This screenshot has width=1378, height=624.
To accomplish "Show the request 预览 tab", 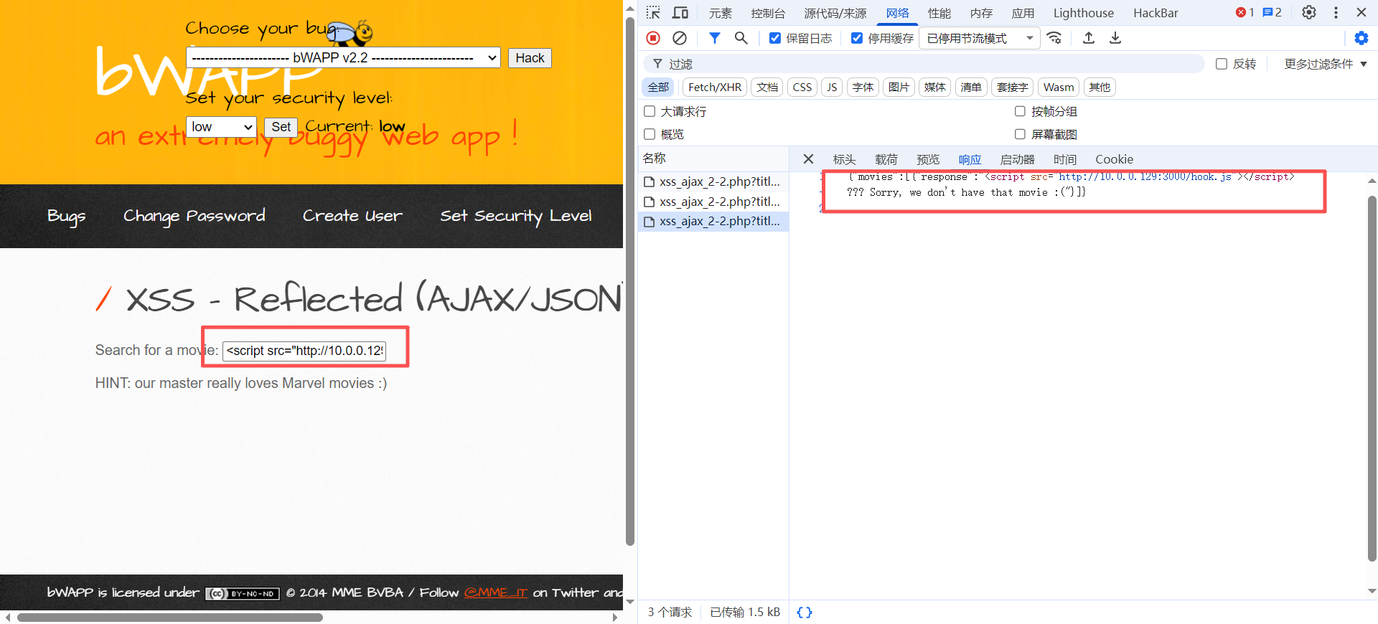I will point(928,159).
